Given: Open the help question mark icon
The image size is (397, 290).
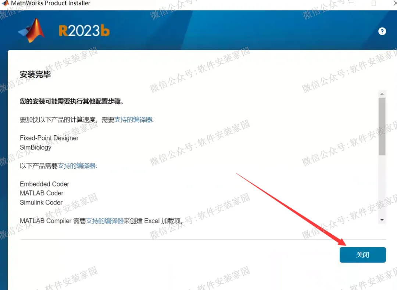Looking at the screenshot, I should (x=382, y=31).
